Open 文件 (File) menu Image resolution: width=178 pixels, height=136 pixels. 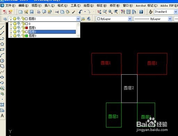click(x=10, y=6)
